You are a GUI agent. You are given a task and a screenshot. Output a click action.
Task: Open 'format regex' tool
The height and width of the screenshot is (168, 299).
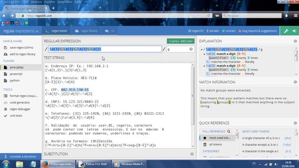(x=23, y=96)
